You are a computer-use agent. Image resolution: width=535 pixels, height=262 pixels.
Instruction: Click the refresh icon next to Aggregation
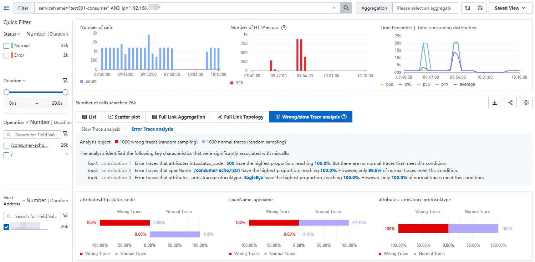coord(468,8)
